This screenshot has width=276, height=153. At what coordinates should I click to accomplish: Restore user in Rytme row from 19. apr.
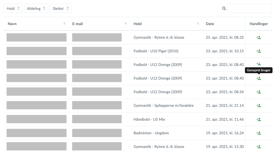click(259, 147)
